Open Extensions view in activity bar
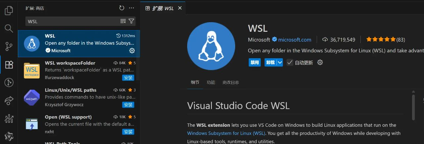 click(x=9, y=65)
